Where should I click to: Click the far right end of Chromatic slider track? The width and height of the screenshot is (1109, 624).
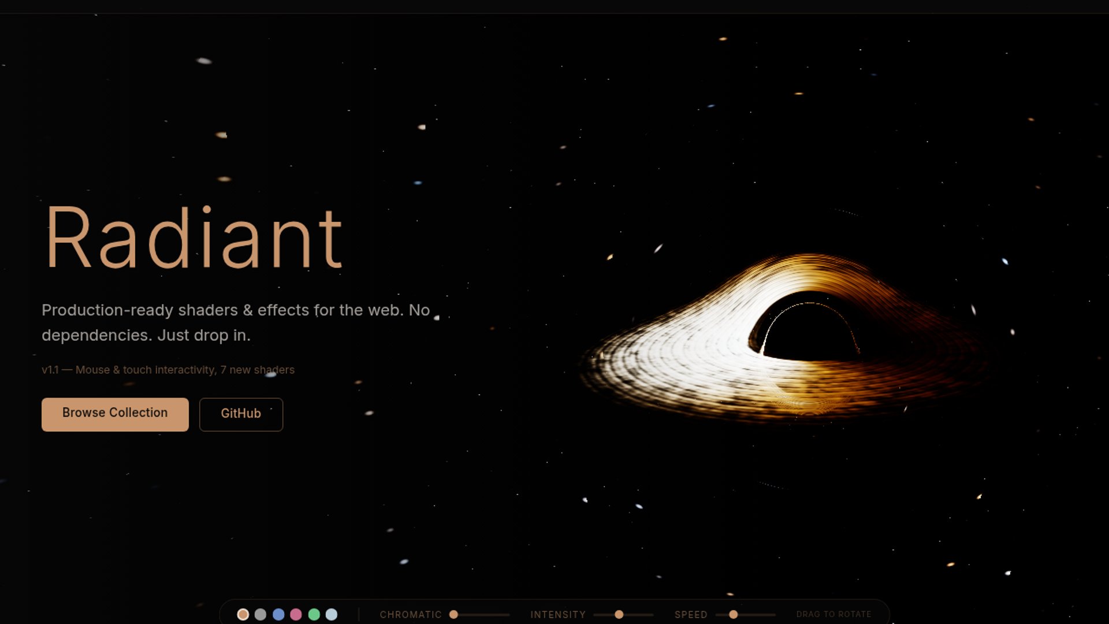pyautogui.click(x=508, y=614)
